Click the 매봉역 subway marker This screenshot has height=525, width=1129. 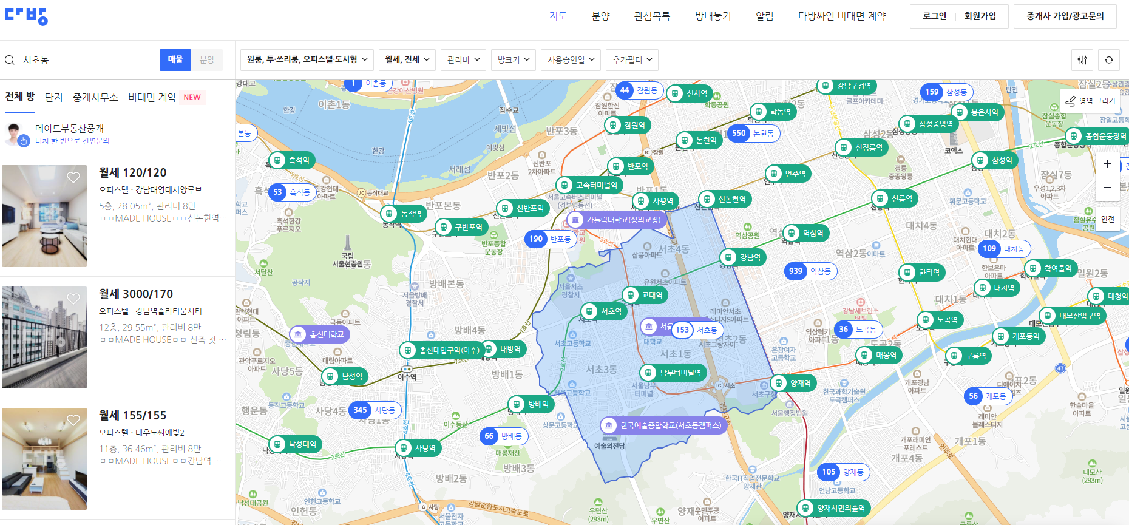[879, 355]
